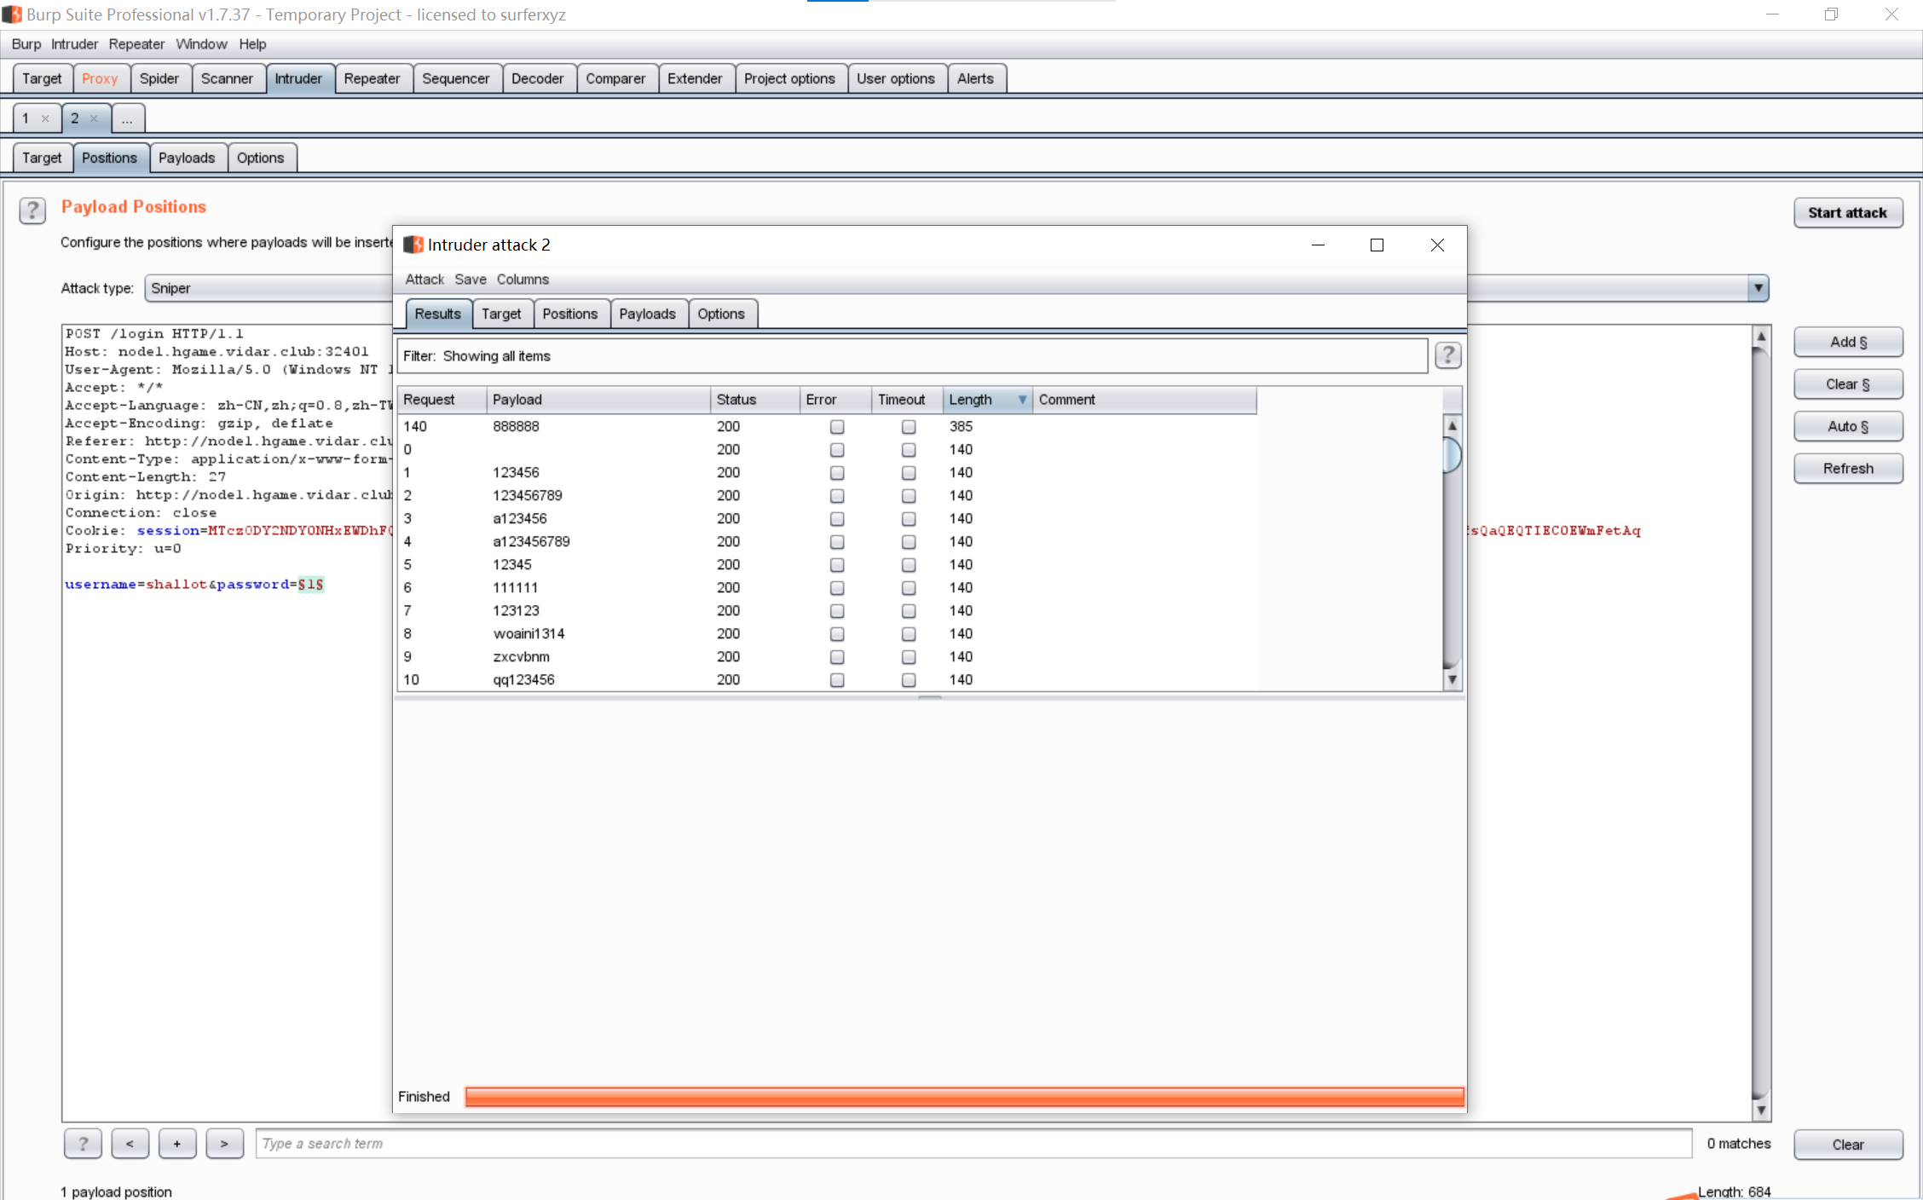The width and height of the screenshot is (1923, 1200).
Task: Open the Attack menu
Action: tap(424, 280)
